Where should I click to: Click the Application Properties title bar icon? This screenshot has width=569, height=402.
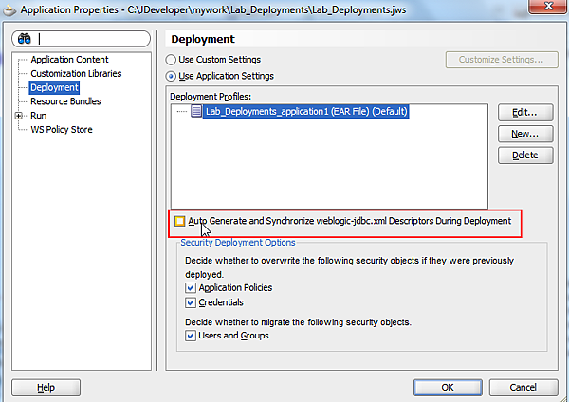(x=10, y=10)
